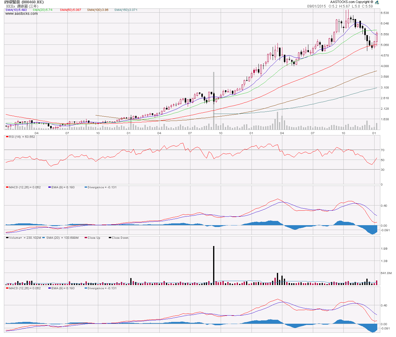This screenshot has width=396, height=337.
Task: Click the AASTOCKS.com Copyright text
Action: 352,2
